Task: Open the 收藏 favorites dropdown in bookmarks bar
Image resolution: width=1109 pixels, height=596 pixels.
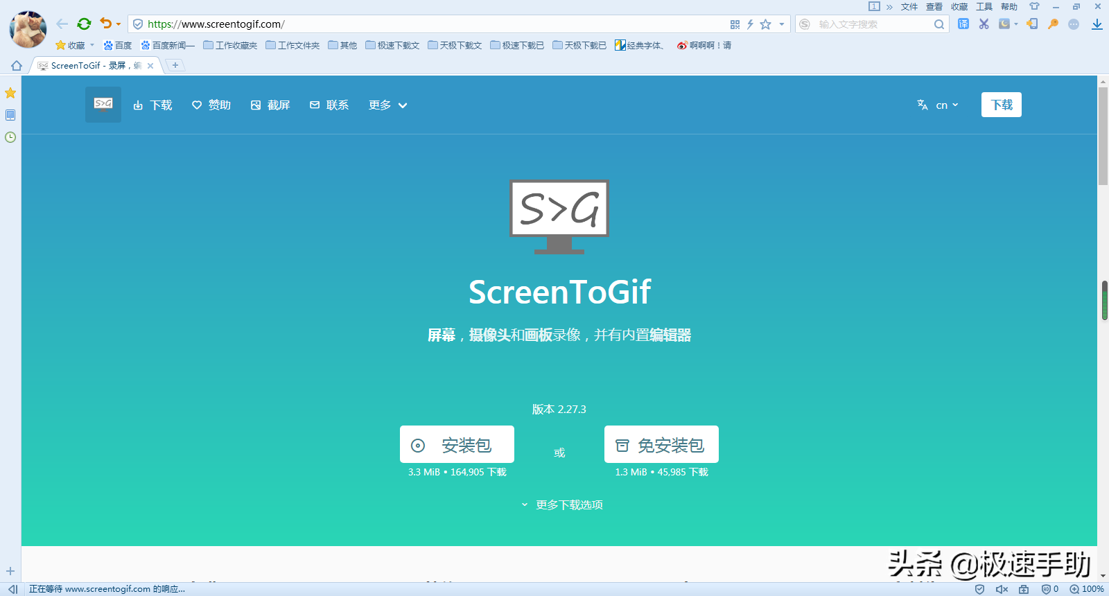Action: (75, 45)
